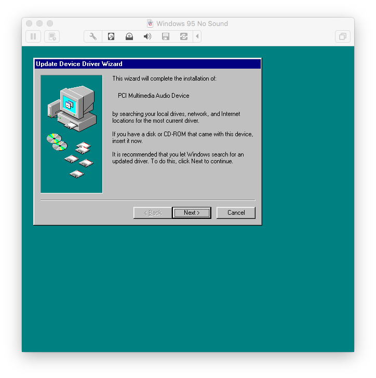Close the Windows 95 No Sound window
The height and width of the screenshot is (378, 376).
pos(29,23)
